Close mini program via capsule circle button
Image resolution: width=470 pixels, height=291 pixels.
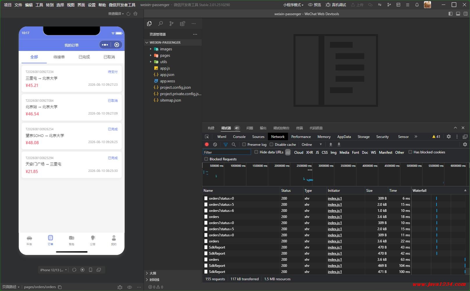117,45
